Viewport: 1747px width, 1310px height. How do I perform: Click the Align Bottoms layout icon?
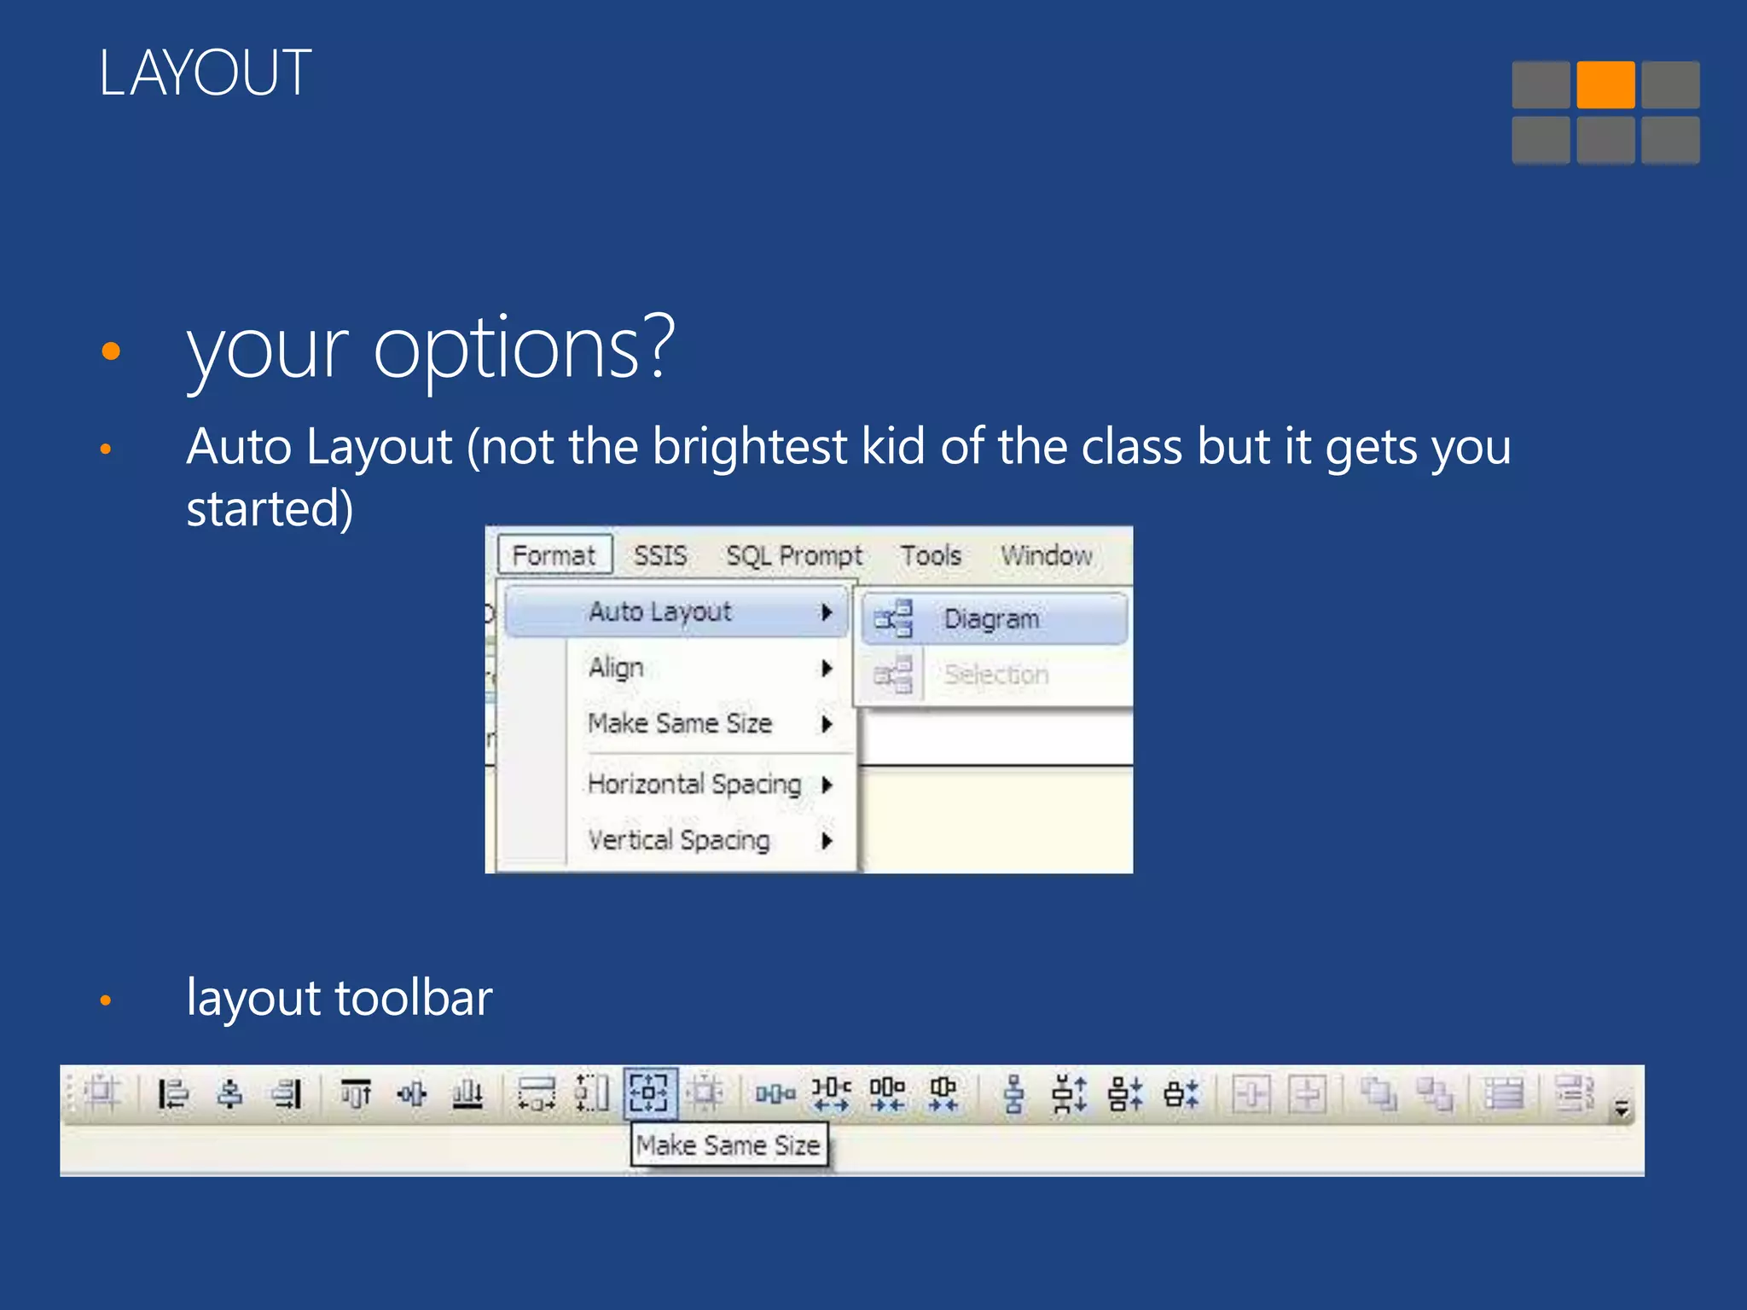pyautogui.click(x=467, y=1093)
